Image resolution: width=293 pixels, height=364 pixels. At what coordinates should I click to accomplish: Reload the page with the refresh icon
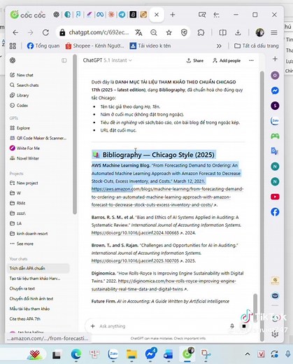(45, 32)
